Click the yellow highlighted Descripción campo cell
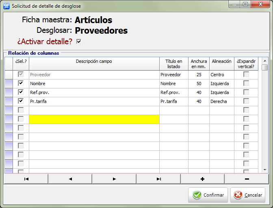This screenshot has height=208, width=273. pos(94,119)
